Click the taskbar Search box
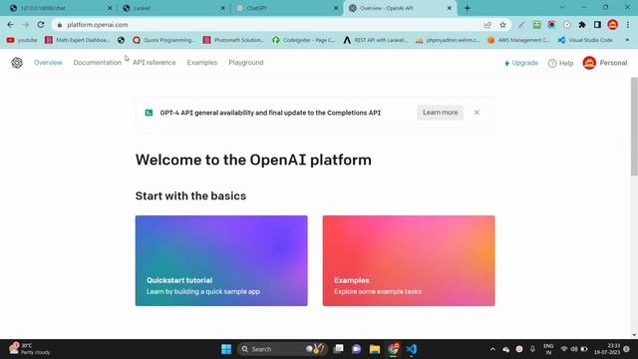638x359 pixels. coord(281,349)
